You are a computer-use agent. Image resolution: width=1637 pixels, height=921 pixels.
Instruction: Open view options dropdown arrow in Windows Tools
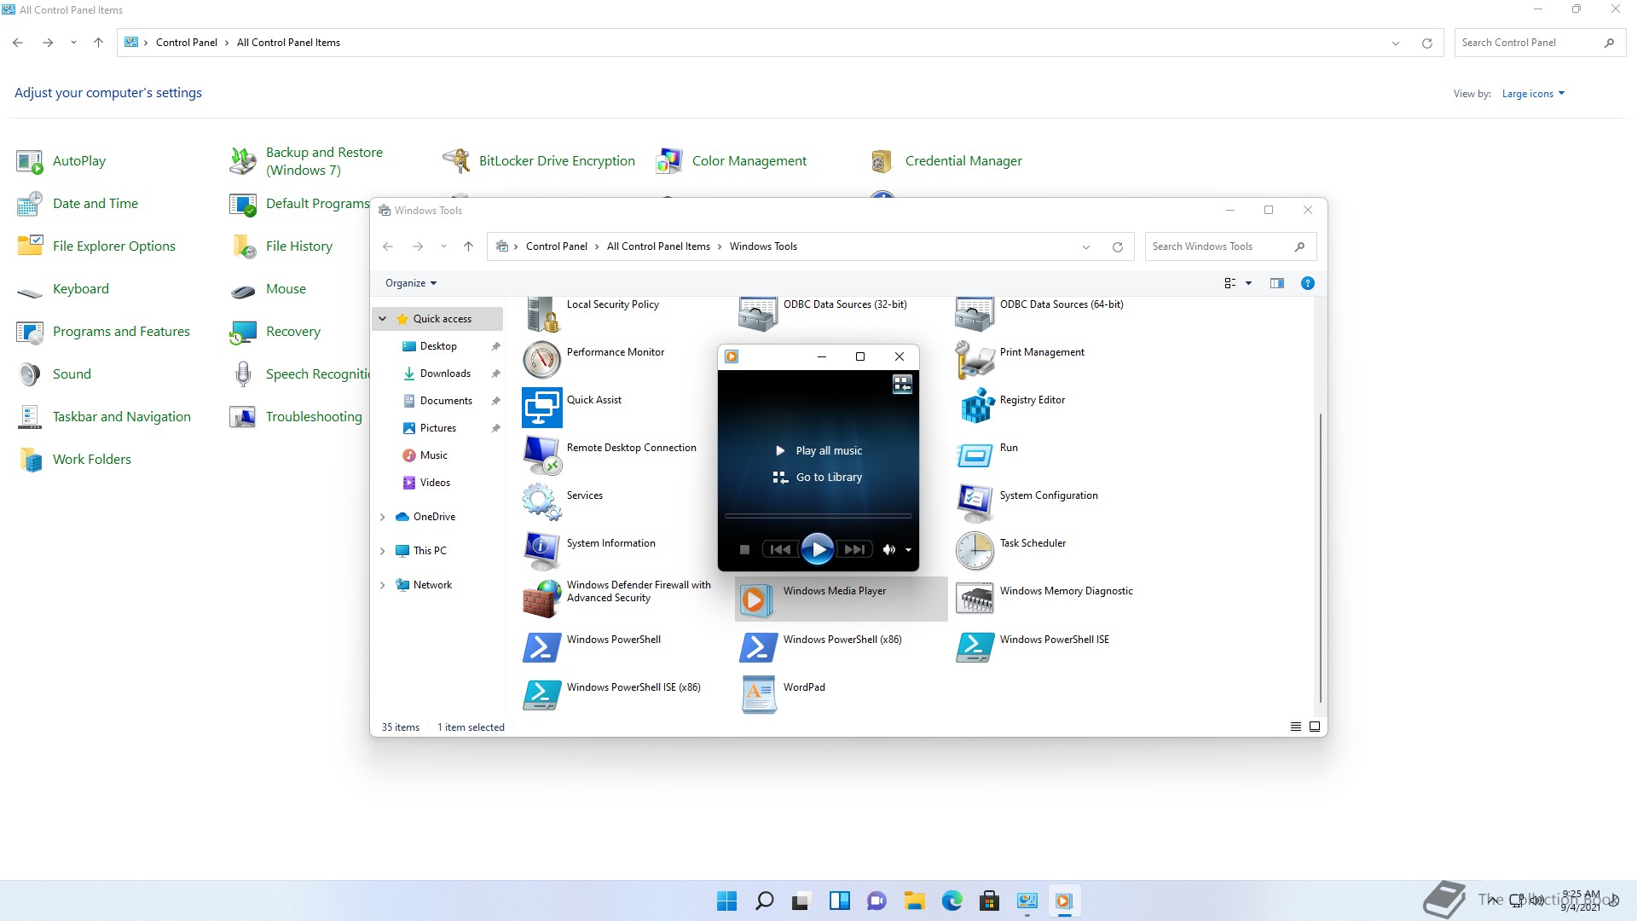tap(1248, 283)
